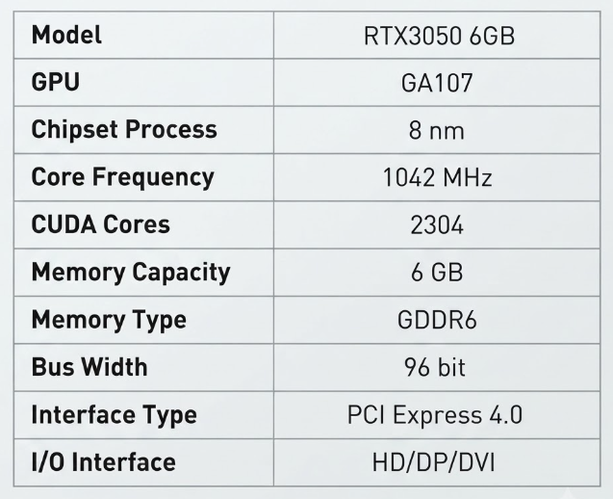Select the 96 bit value

coord(435,367)
